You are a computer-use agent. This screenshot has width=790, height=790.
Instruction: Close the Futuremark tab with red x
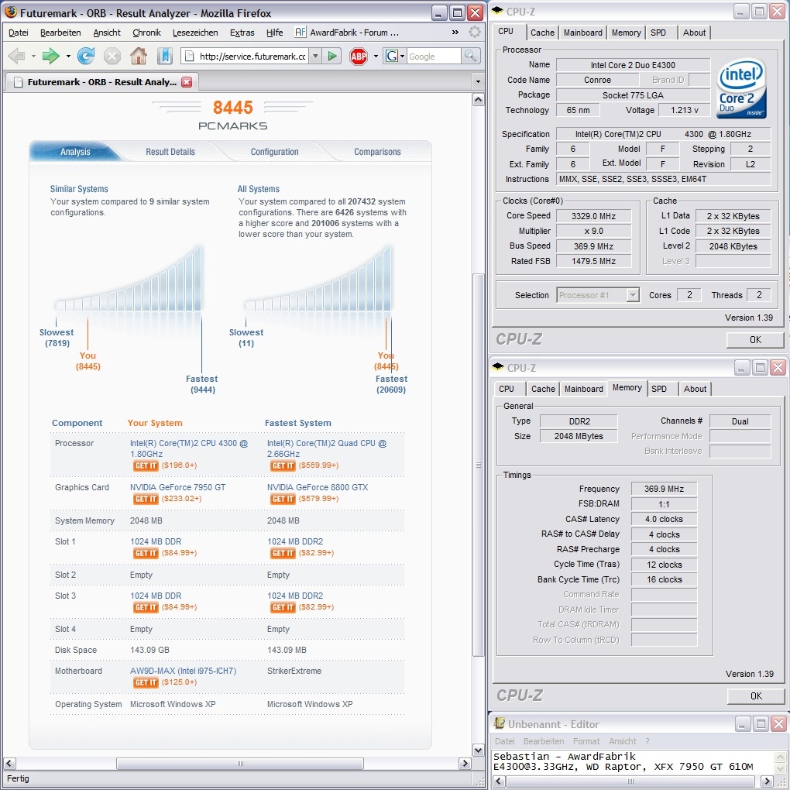[x=187, y=82]
